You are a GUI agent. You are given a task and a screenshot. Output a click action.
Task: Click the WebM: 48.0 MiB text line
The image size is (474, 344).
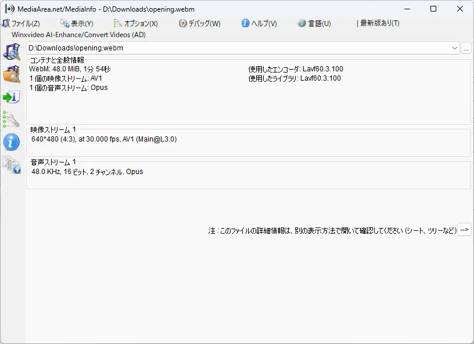click(70, 69)
